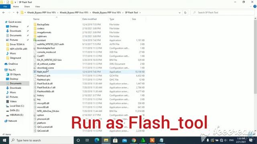Open the Home ribbon tab
This screenshot has width=257, height=144.
point(16,6)
